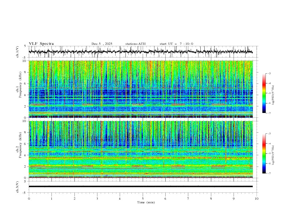Select the 5 minute mark on time axis

click(143, 198)
